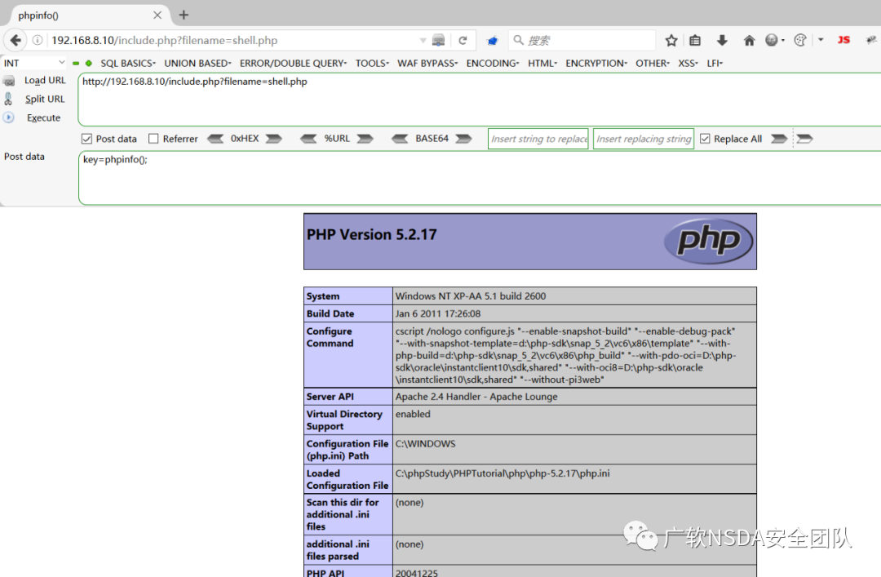Click into the HackBar URL text area
The width and height of the screenshot is (881, 577).
[x=480, y=100]
